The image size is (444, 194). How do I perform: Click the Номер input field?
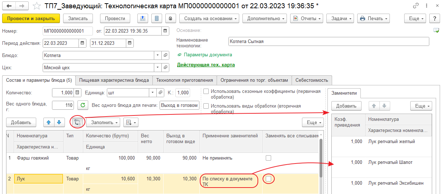(67, 31)
